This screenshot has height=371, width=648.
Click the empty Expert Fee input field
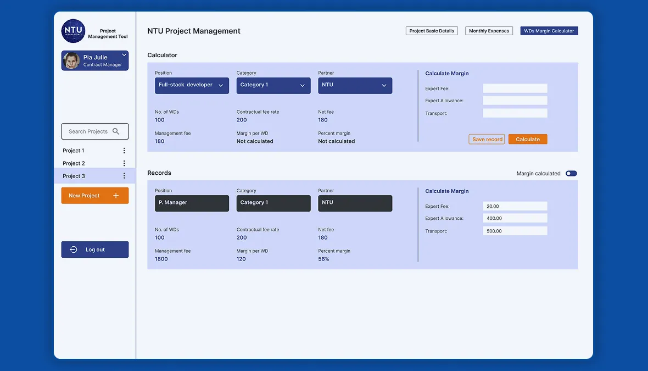(x=515, y=88)
